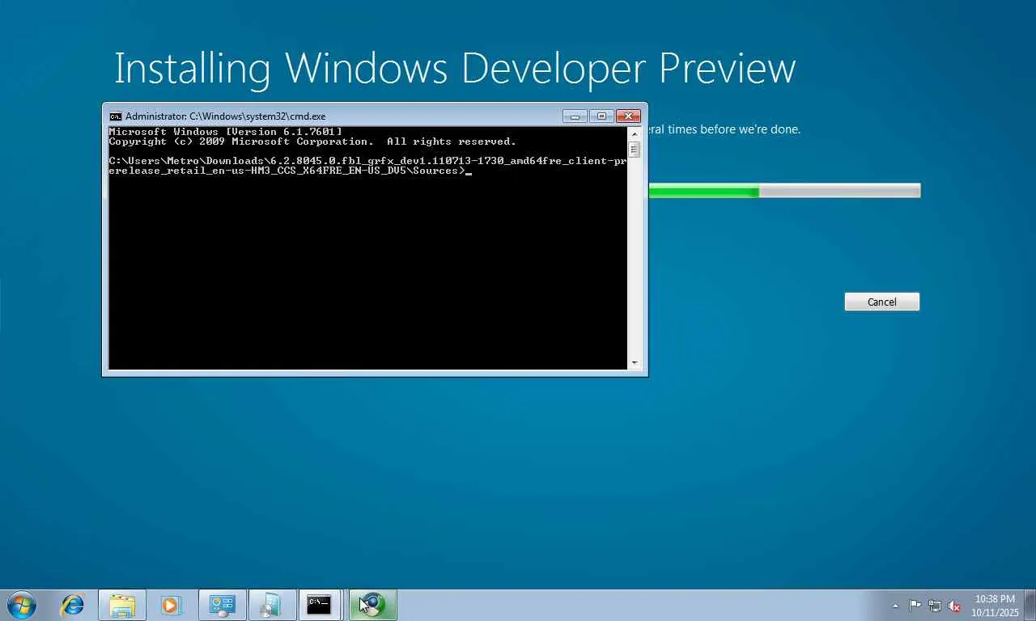The width and height of the screenshot is (1036, 621).
Task: Click the "Microsoft Windows [Version 6.1.7601]" line
Action: pos(226,131)
